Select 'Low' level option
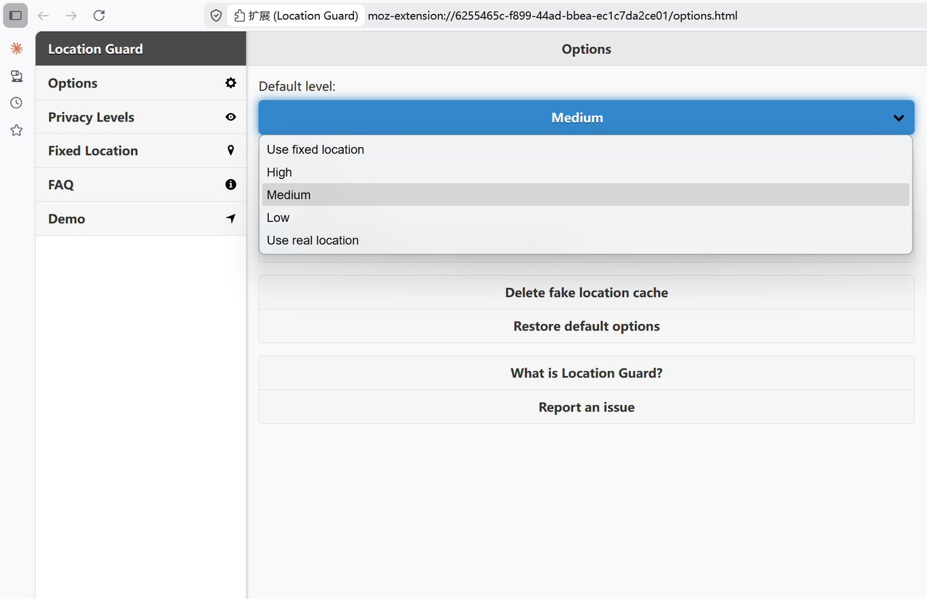The width and height of the screenshot is (927, 599). [x=586, y=217]
